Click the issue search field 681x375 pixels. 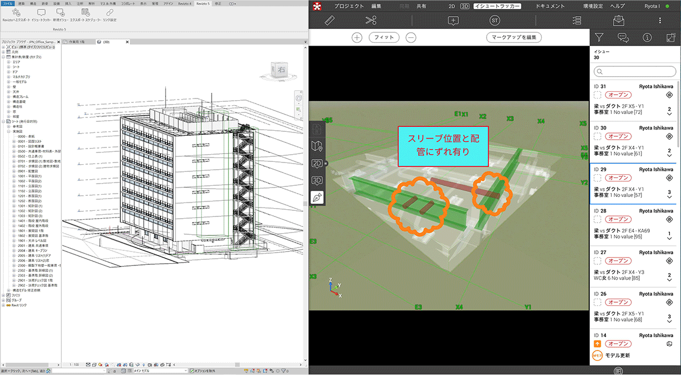[x=634, y=71]
